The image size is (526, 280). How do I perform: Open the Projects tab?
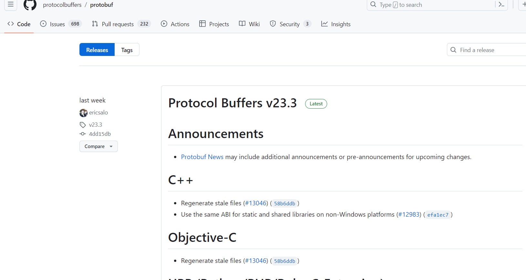pos(214,24)
